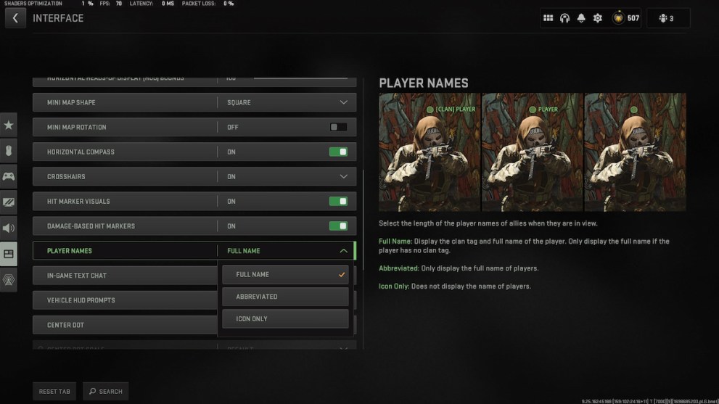719x404 pixels.
Task: Collapse the Player Names dropdown
Action: click(343, 251)
